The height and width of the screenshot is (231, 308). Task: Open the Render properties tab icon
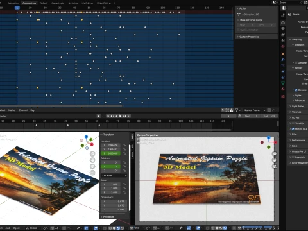(x=283, y=23)
